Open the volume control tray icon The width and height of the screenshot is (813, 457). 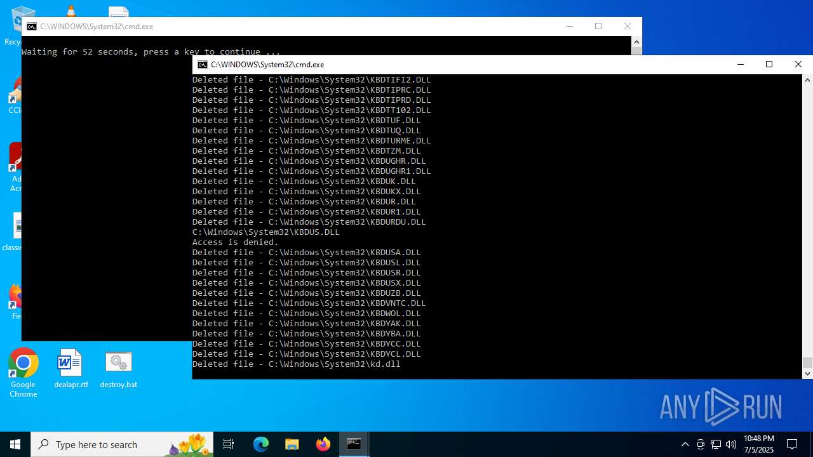pos(731,444)
